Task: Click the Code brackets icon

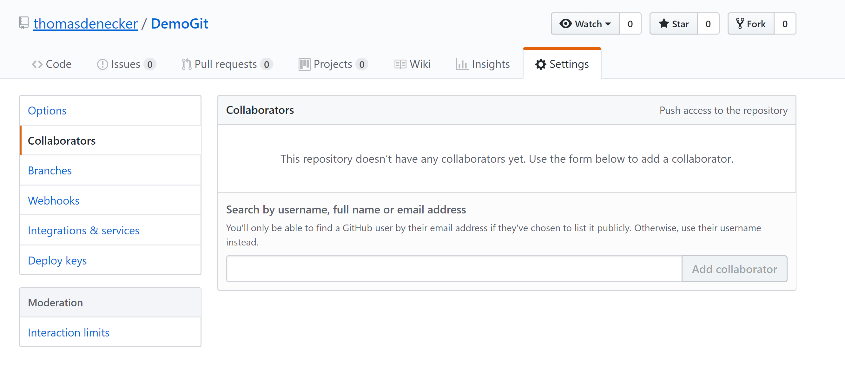Action: click(37, 65)
